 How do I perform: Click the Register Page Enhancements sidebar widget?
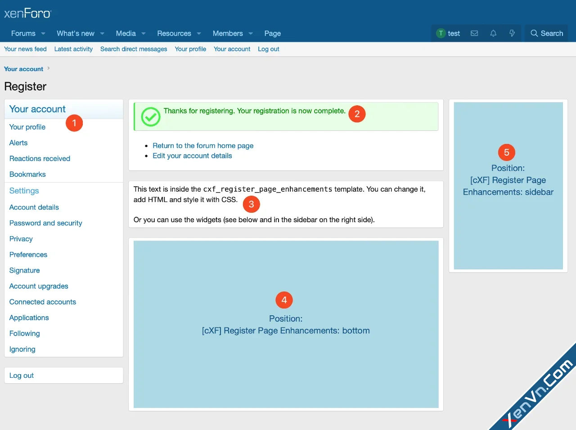508,186
